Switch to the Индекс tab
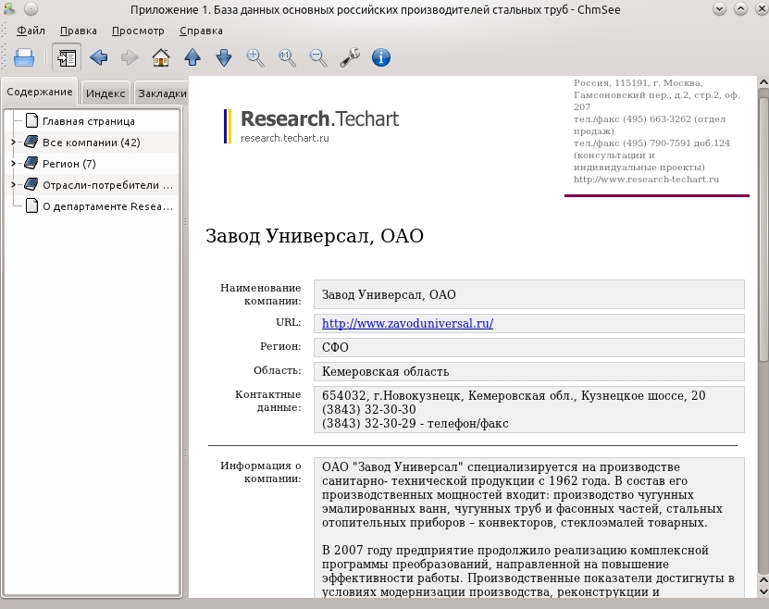Image resolution: width=769 pixels, height=609 pixels. [105, 93]
